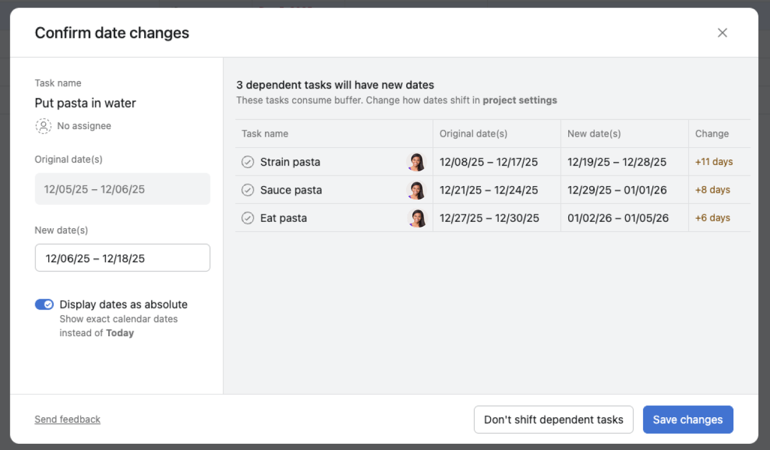
Task: Select the Sauce pasta task name
Action: (291, 190)
